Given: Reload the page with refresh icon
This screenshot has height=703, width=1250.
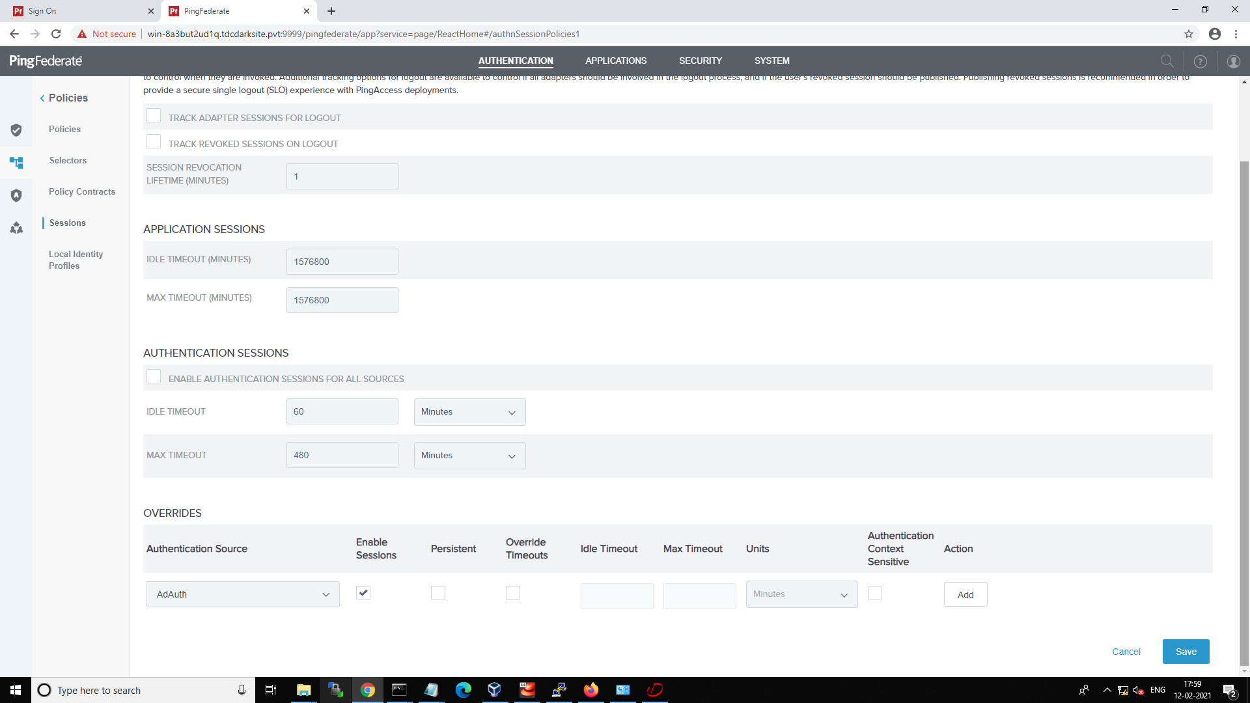Looking at the screenshot, I should point(56,34).
